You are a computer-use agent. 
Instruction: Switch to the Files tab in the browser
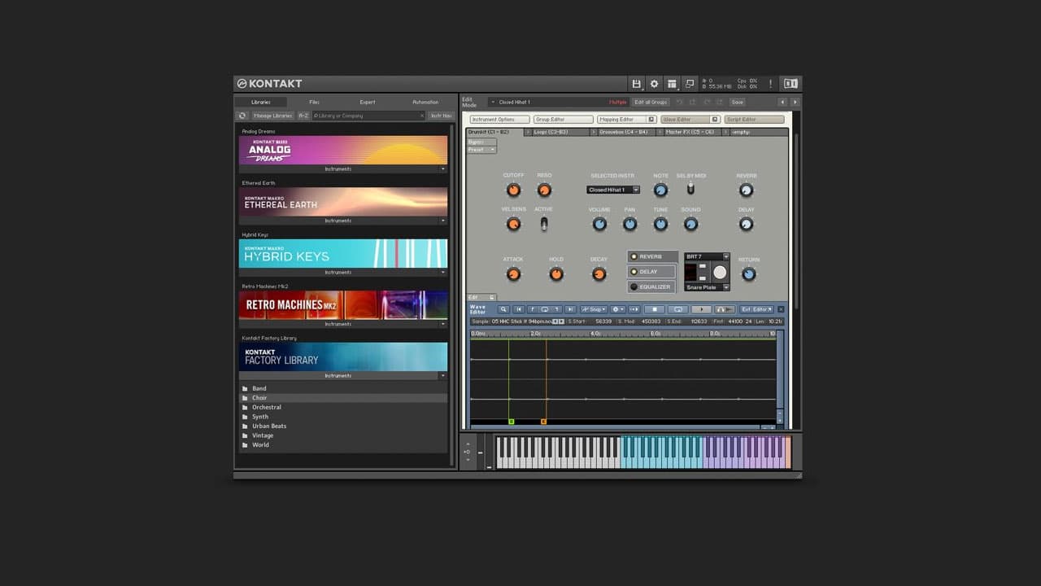coord(314,102)
